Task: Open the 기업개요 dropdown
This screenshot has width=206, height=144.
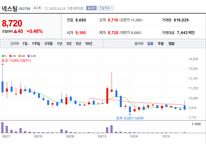Action: tap(106, 8)
